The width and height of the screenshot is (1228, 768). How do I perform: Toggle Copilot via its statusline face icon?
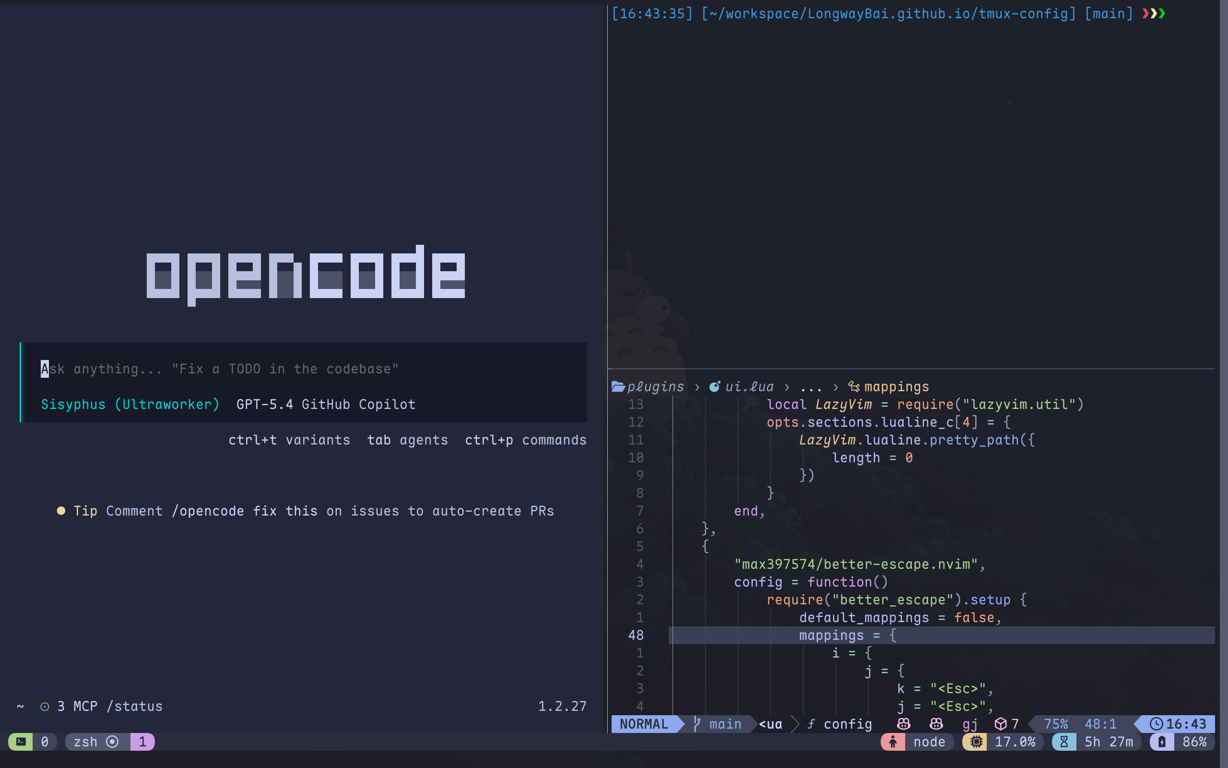pos(903,724)
